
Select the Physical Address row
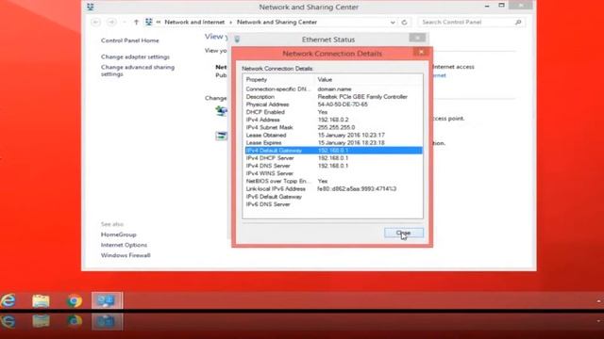[333, 105]
